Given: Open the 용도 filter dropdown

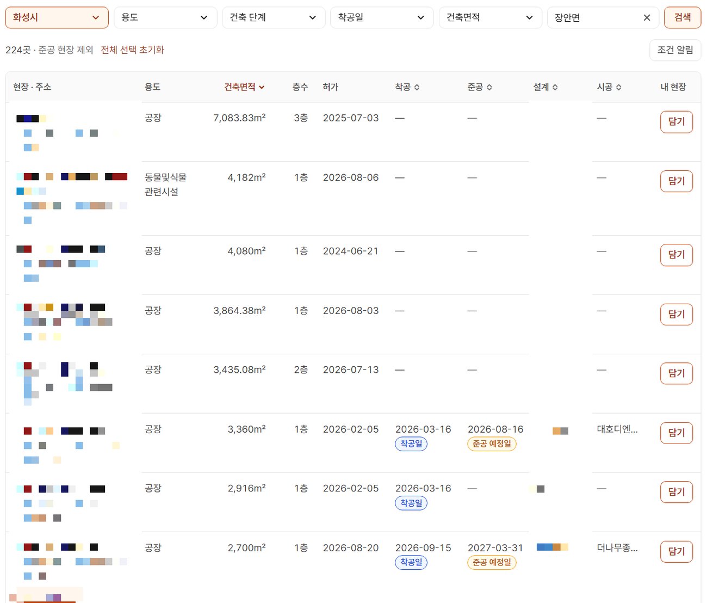Looking at the screenshot, I should pos(165,17).
